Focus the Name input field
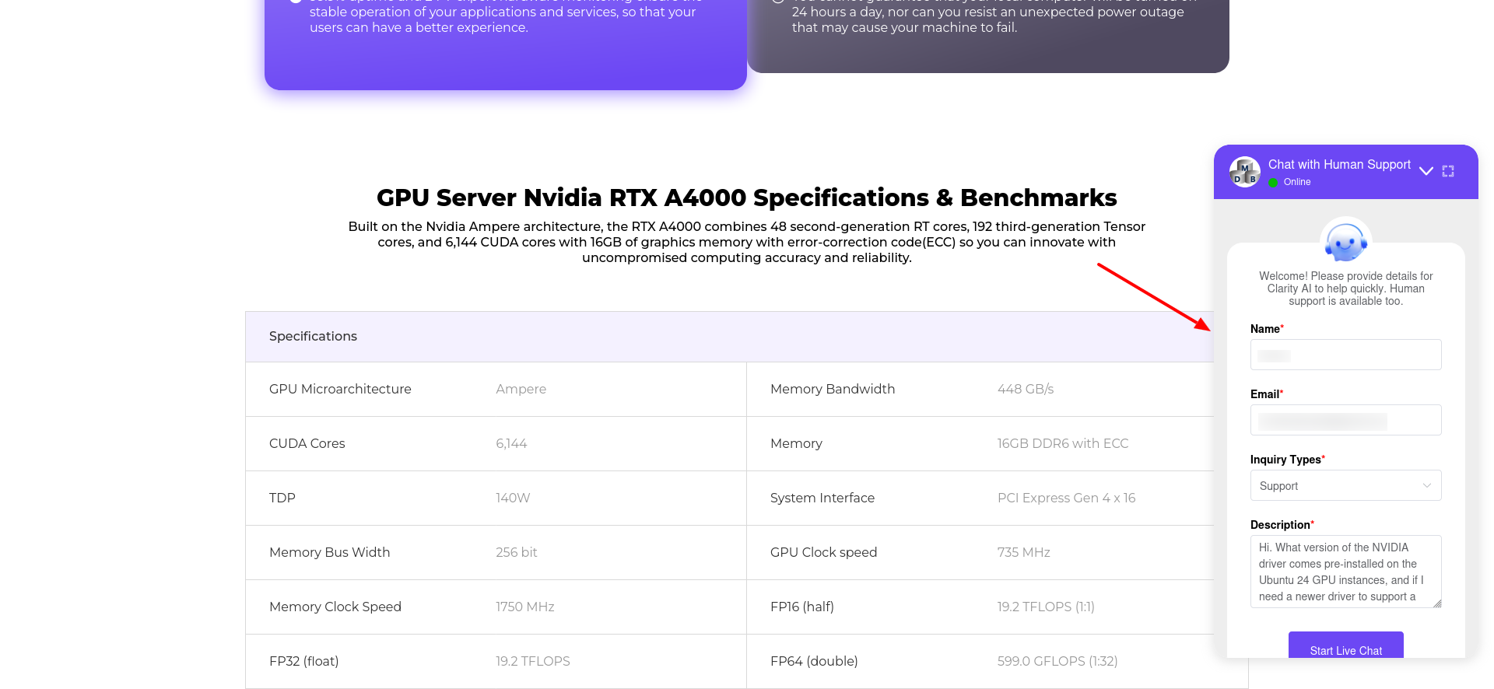Image resolution: width=1494 pixels, height=689 pixels. tap(1346, 355)
